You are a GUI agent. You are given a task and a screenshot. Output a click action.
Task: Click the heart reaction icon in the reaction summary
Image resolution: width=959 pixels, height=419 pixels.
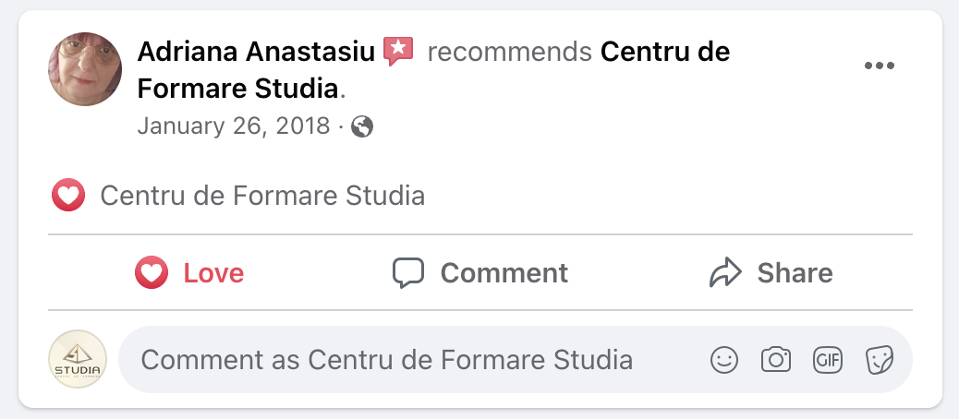pos(68,196)
